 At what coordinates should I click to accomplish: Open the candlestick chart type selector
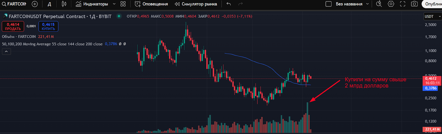[64, 4]
